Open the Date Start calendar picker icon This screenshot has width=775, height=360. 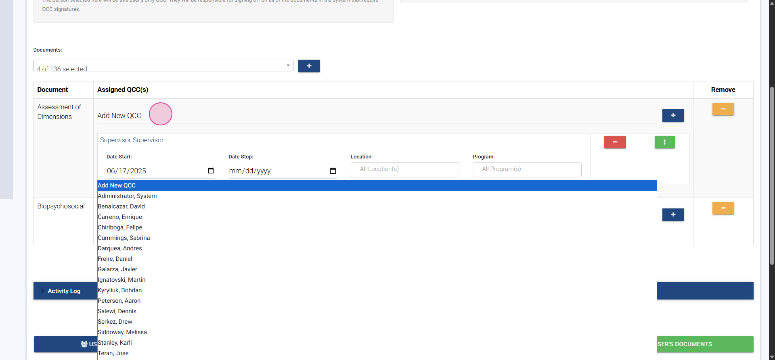tap(211, 171)
